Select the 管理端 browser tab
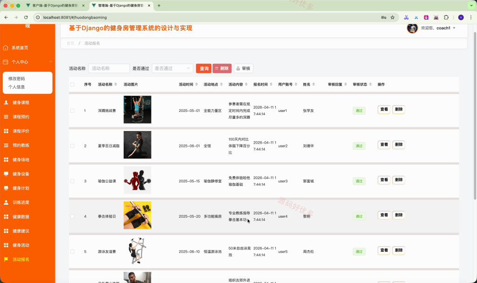Screen dimensions: 477x283 tap(121, 6)
